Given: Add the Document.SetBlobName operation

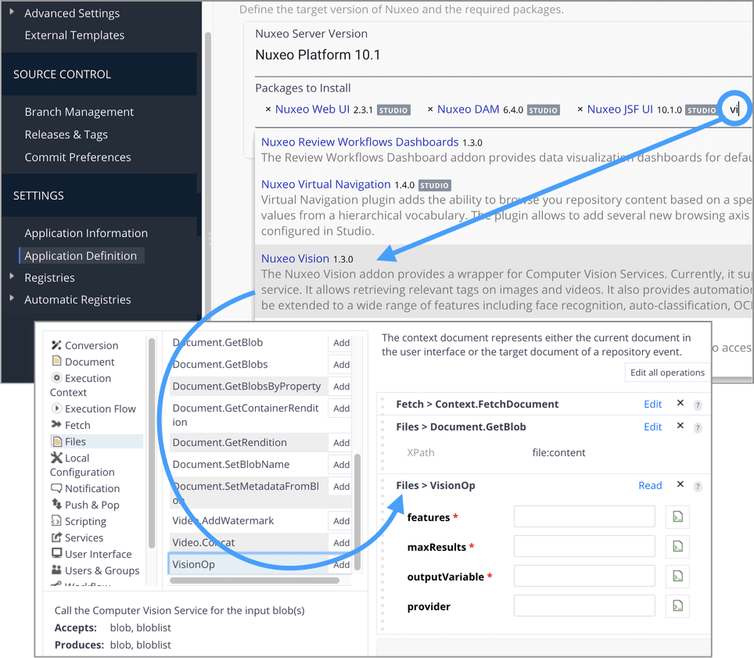Looking at the screenshot, I should pyautogui.click(x=341, y=465).
